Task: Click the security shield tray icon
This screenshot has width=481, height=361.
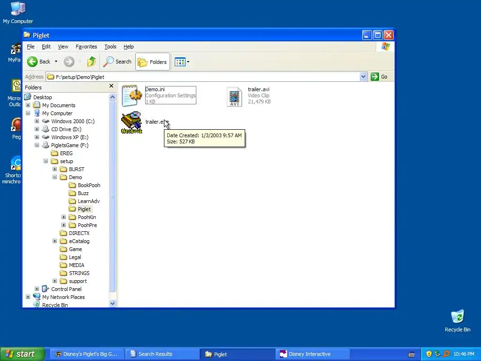Action: [429, 354]
